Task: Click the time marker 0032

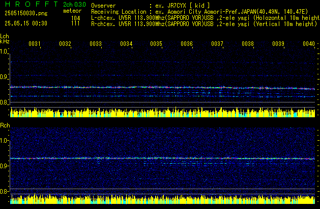Action: pyautogui.click(x=65, y=44)
